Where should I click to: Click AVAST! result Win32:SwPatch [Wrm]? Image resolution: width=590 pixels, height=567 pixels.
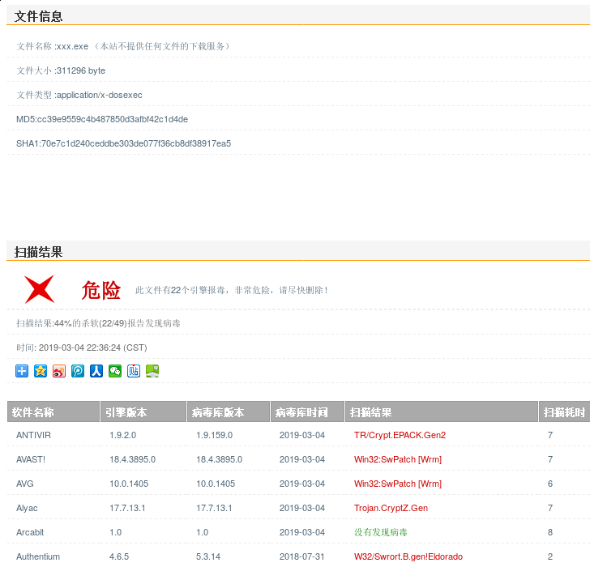point(398,459)
